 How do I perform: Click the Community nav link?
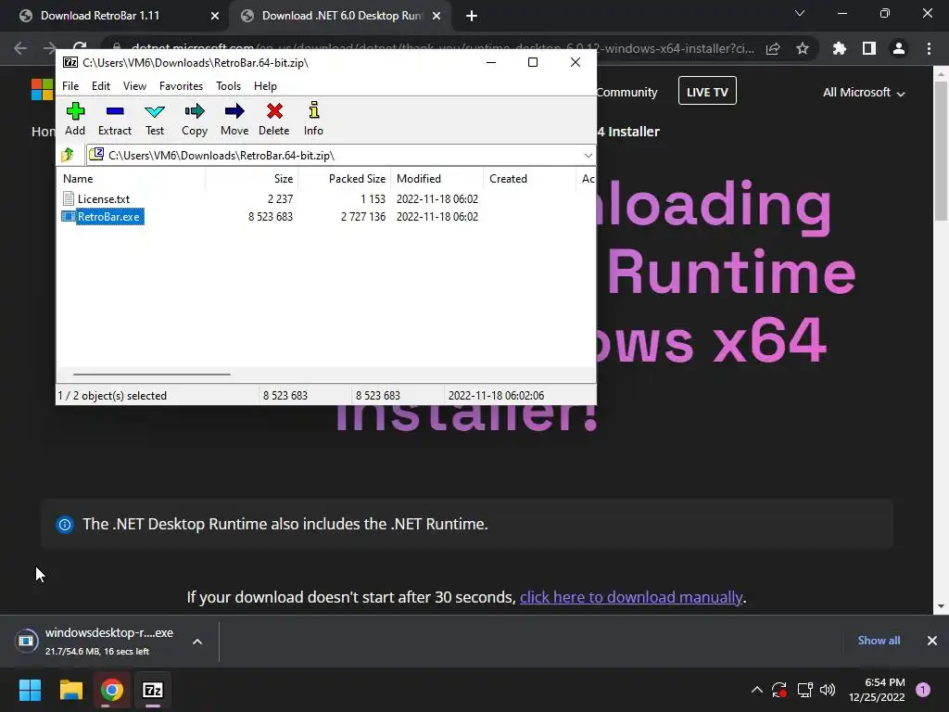(x=627, y=92)
